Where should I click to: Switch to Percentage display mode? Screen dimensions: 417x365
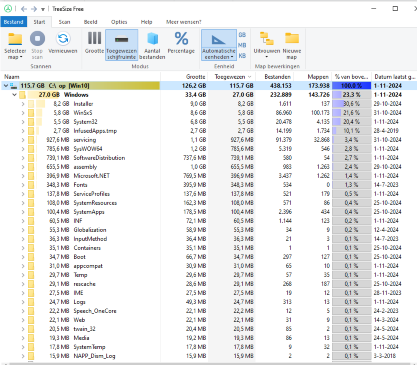[x=181, y=39]
